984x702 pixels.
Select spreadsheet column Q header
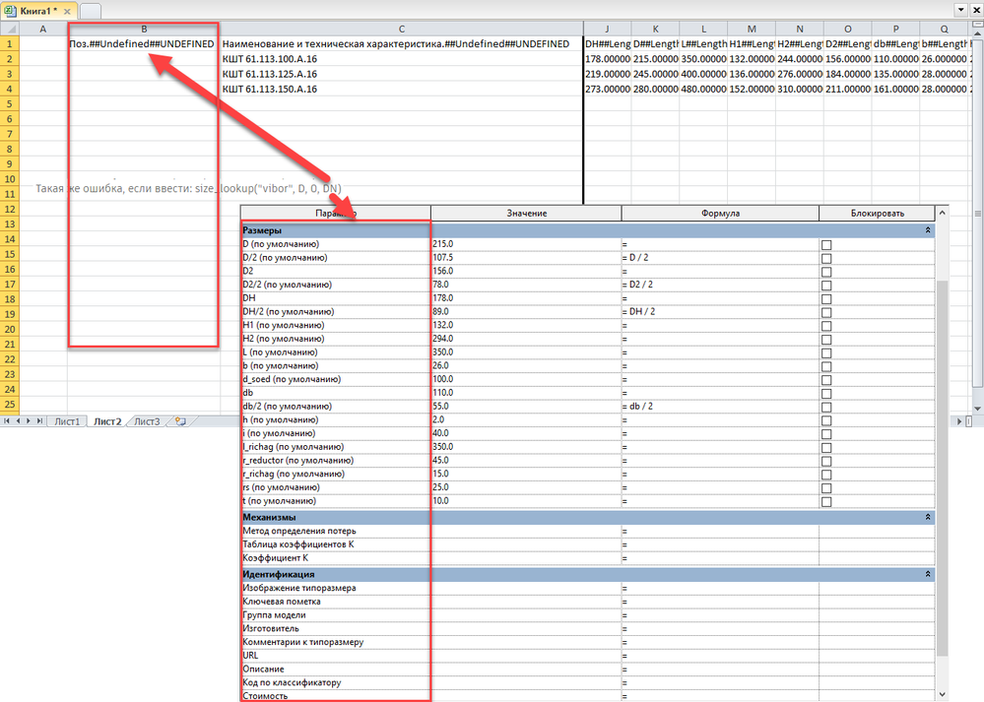[944, 29]
